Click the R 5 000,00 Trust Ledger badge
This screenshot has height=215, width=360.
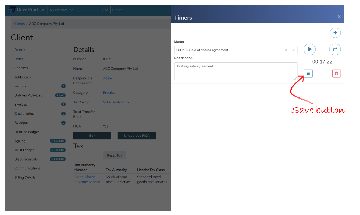click(57, 150)
